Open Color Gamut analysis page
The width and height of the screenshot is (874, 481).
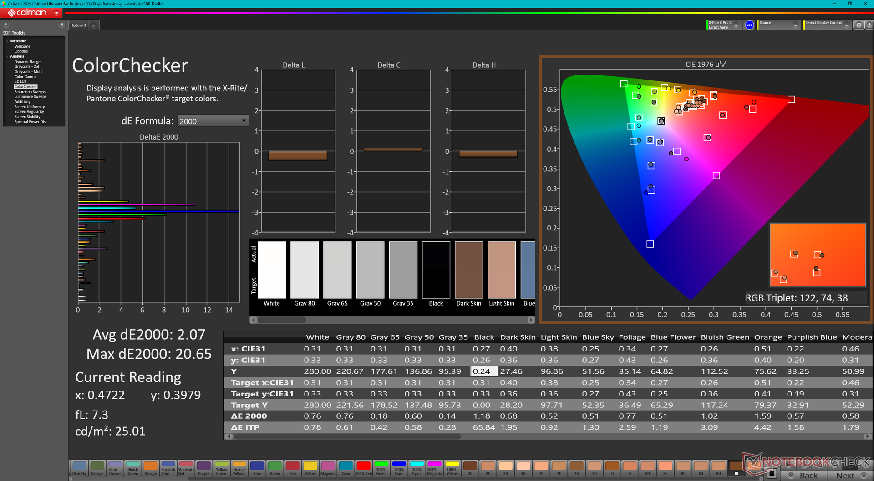(25, 77)
